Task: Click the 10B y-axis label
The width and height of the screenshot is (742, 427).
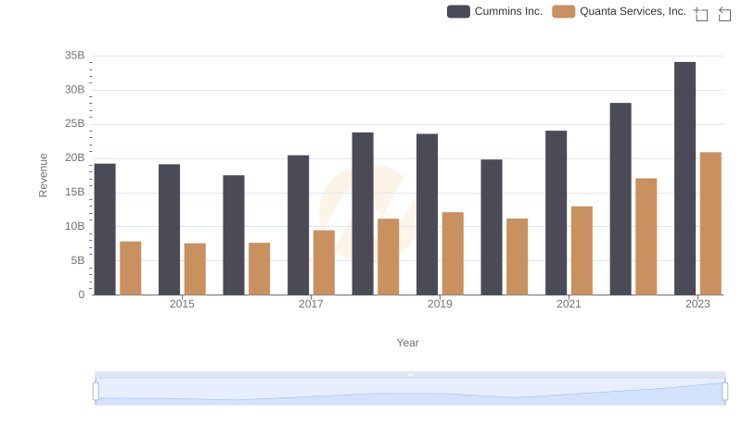Action: (x=75, y=226)
